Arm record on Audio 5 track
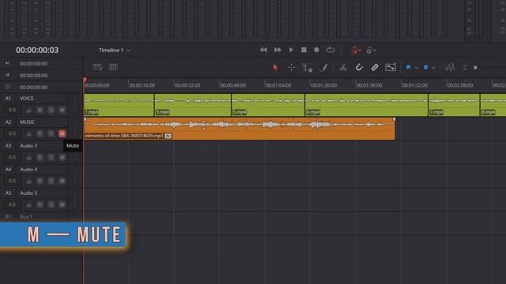The width and height of the screenshot is (506, 284). click(x=40, y=205)
